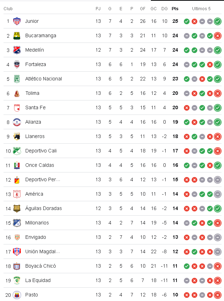Open the Fortaleza team link
Screen dimensions: 224x301
click(x=36, y=64)
